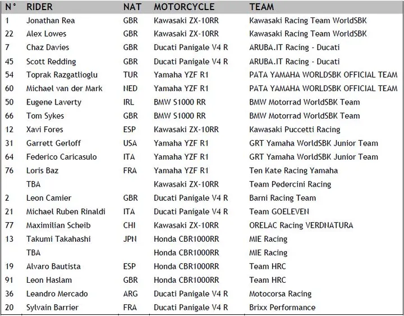Select rider Michael Ruben Rinaldi
404x316 pixels.
66,212
